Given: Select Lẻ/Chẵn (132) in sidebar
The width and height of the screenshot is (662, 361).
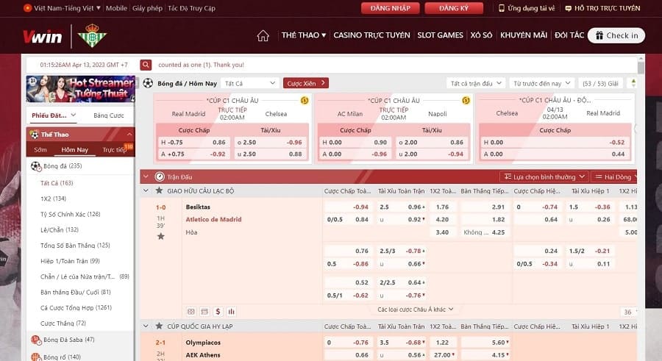Looking at the screenshot, I should click(60, 229).
